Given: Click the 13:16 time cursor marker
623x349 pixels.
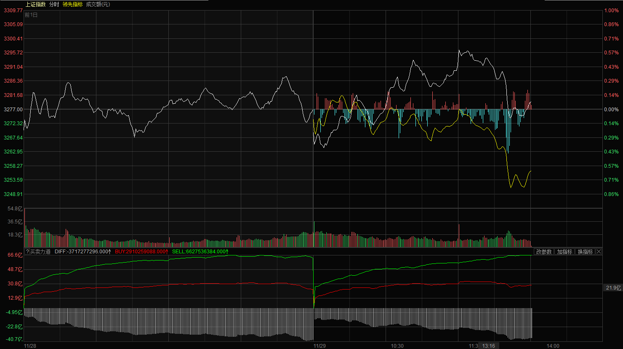Looking at the screenshot, I should point(489,346).
